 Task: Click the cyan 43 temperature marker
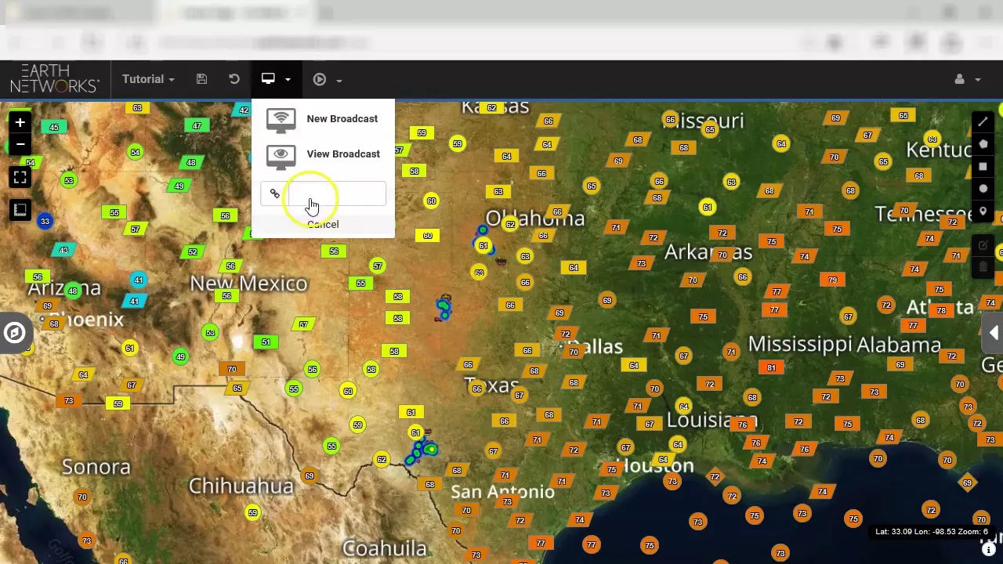[x=63, y=251]
